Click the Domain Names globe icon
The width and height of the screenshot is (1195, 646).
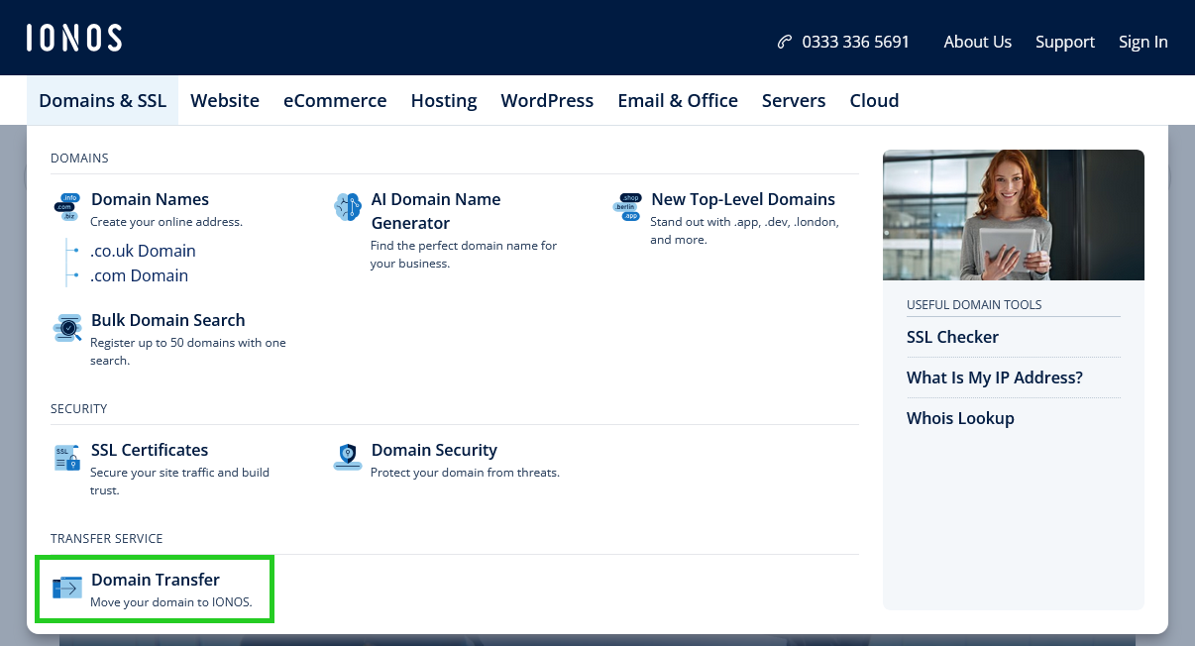[66, 207]
